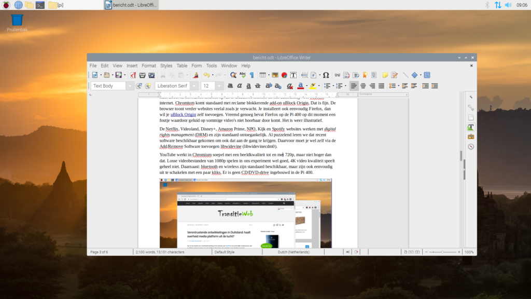Toggle formatting marks (pilcrow)
The width and height of the screenshot is (531, 299).
tap(251, 75)
